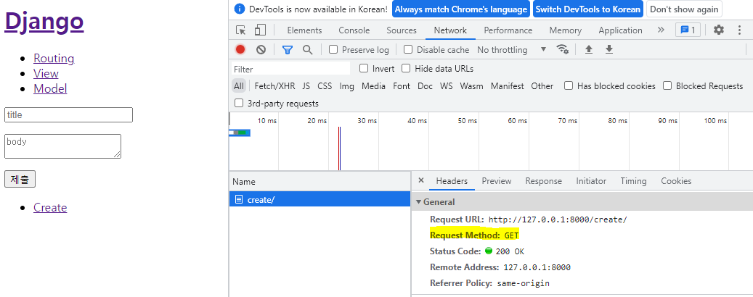Open the Initiator tab of the request
The width and height of the screenshot is (753, 297).
pyautogui.click(x=590, y=180)
